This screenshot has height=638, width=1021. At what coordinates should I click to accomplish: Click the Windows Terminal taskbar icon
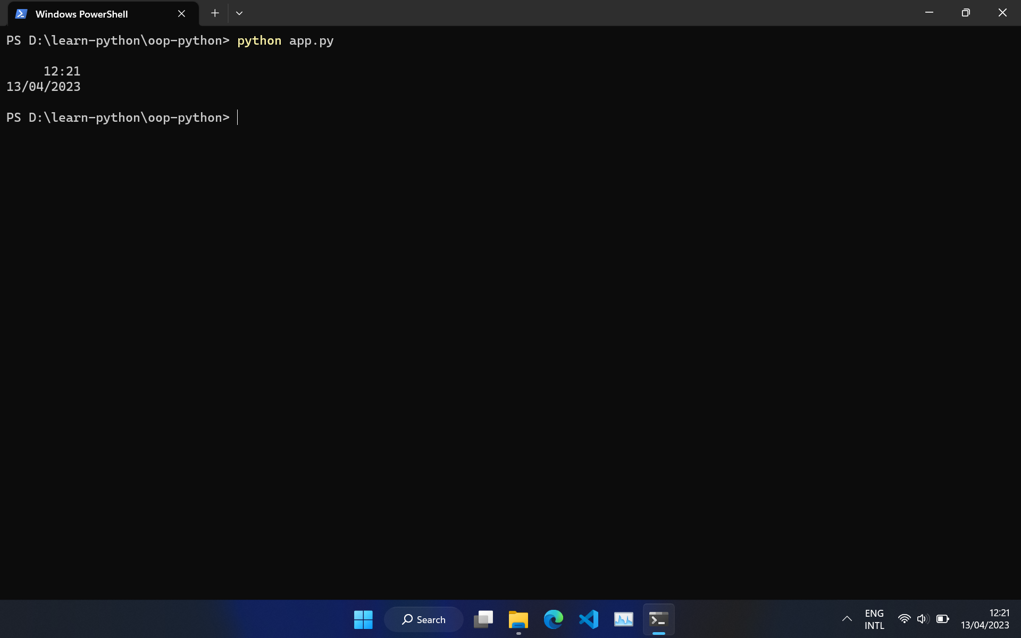pos(658,619)
